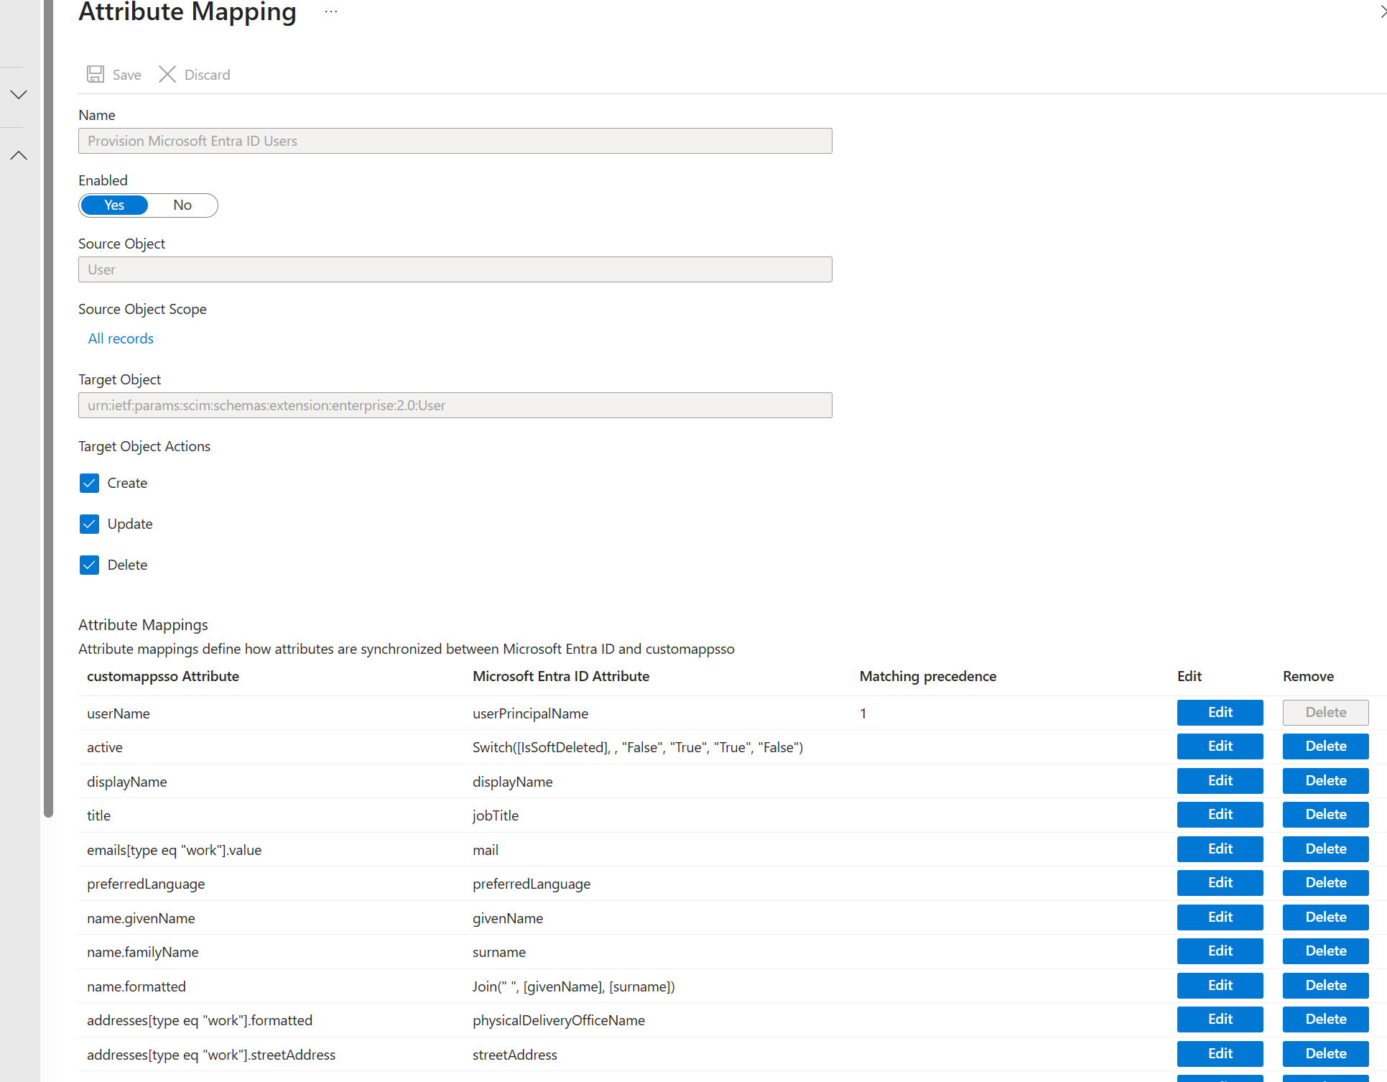Edit the preferredLanguage mapping
Screen dimensions: 1387x1082
point(1220,883)
